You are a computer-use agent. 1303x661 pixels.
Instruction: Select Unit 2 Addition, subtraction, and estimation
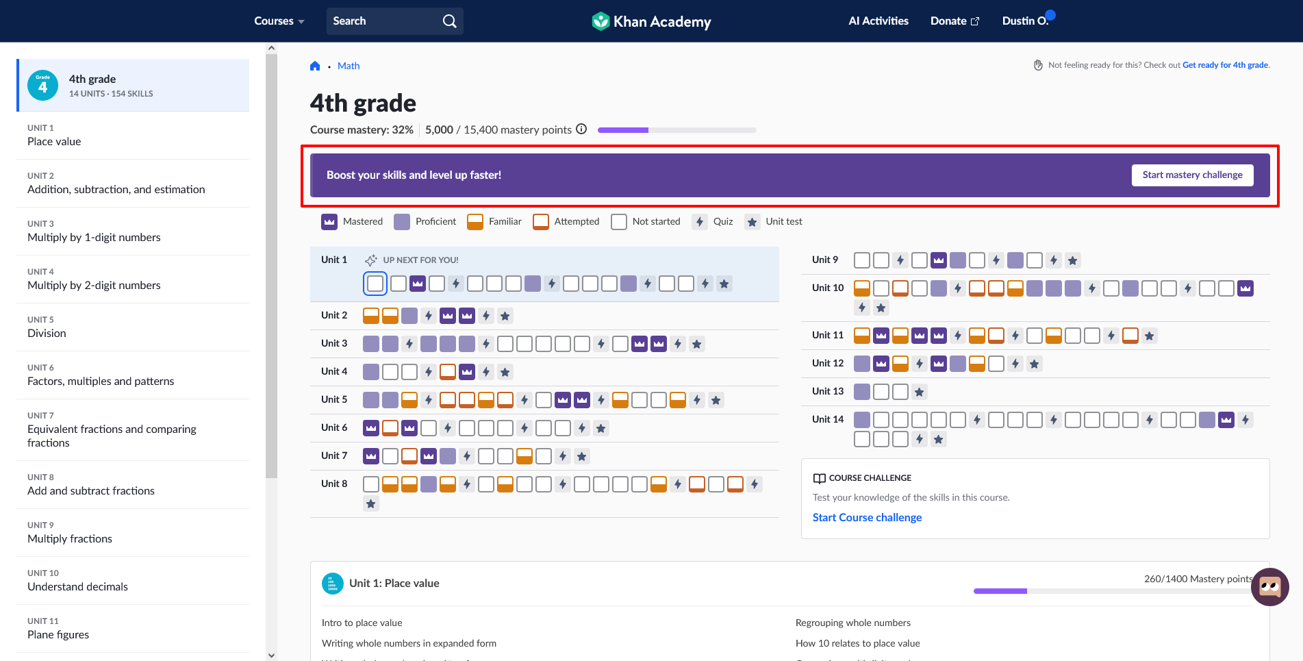pyautogui.click(x=132, y=184)
